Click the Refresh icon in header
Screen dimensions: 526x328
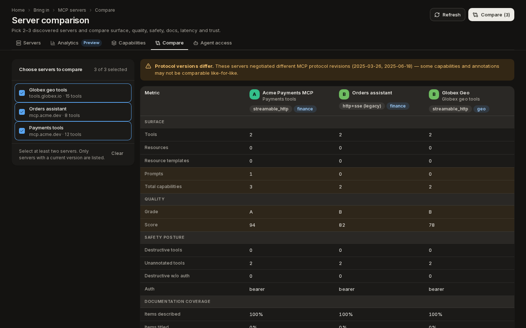[437, 15]
